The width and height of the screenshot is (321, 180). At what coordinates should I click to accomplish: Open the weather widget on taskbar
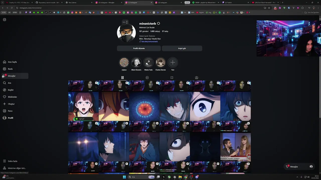[x=9, y=177]
